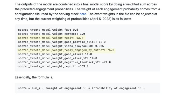Click the scored_tweets_model_weight_fav line
Image resolution: width=176 pixels, height=97 pixels.
48,30
